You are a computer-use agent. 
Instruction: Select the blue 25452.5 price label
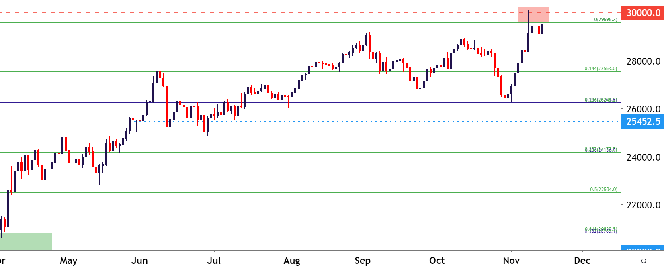click(642, 122)
